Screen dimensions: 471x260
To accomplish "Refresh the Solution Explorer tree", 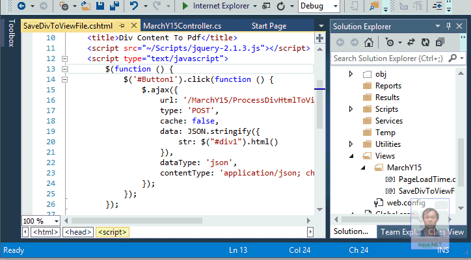I will point(425,42).
